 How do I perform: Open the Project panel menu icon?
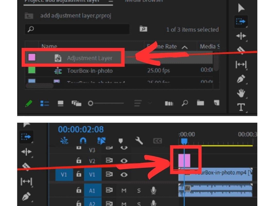[x=111, y=1]
